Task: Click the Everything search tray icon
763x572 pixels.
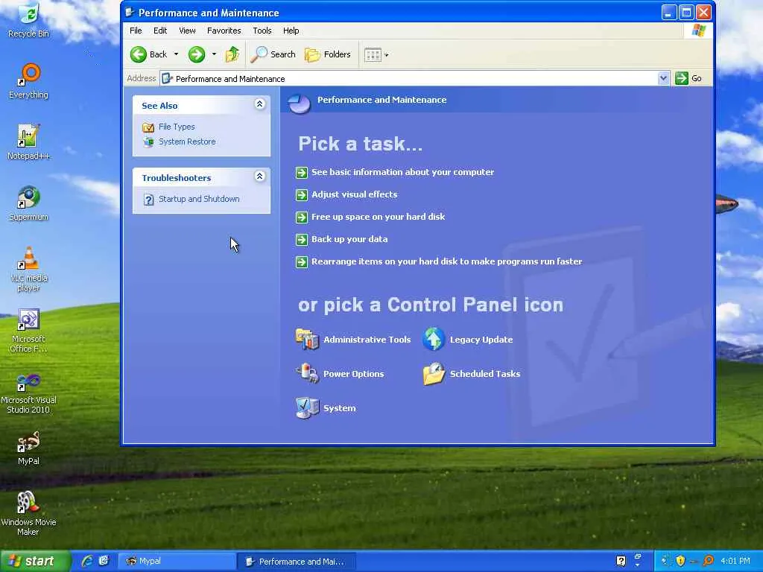Action: click(x=709, y=561)
